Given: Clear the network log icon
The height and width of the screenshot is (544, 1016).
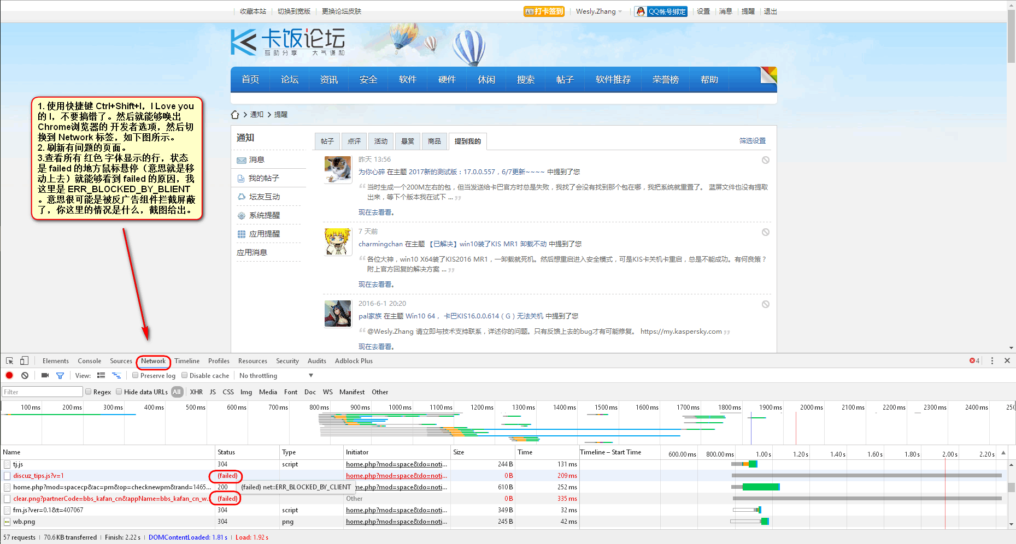Looking at the screenshot, I should (25, 375).
